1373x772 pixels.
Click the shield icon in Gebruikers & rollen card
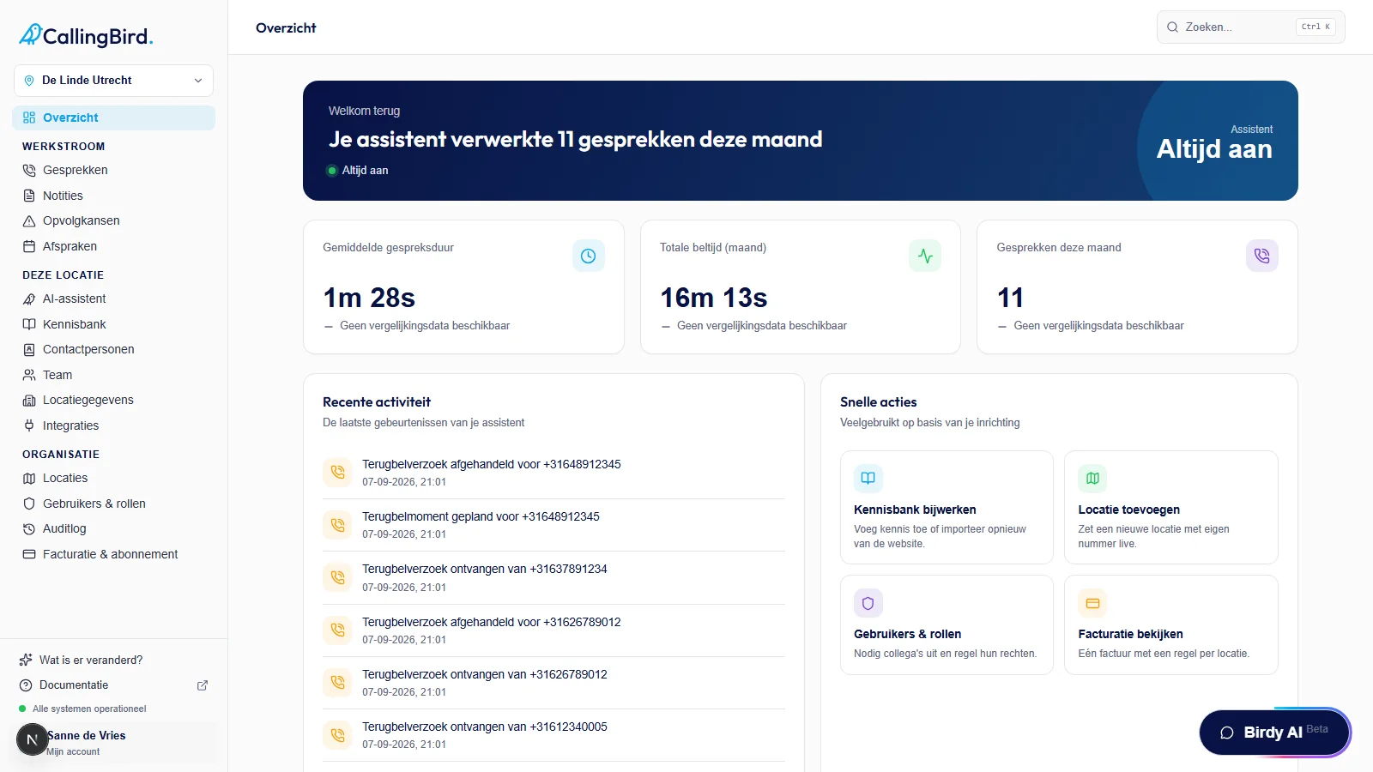pyautogui.click(x=868, y=603)
